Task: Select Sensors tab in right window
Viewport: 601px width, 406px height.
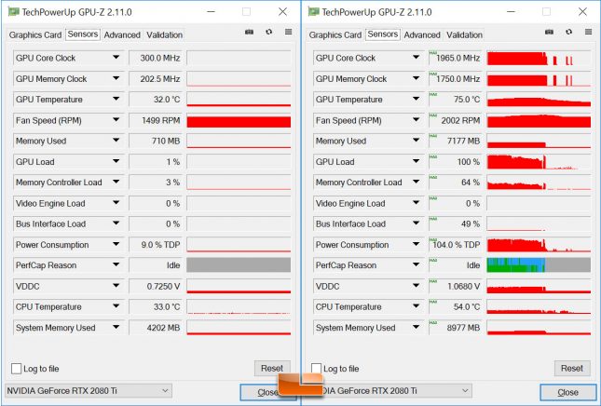Action: point(383,34)
